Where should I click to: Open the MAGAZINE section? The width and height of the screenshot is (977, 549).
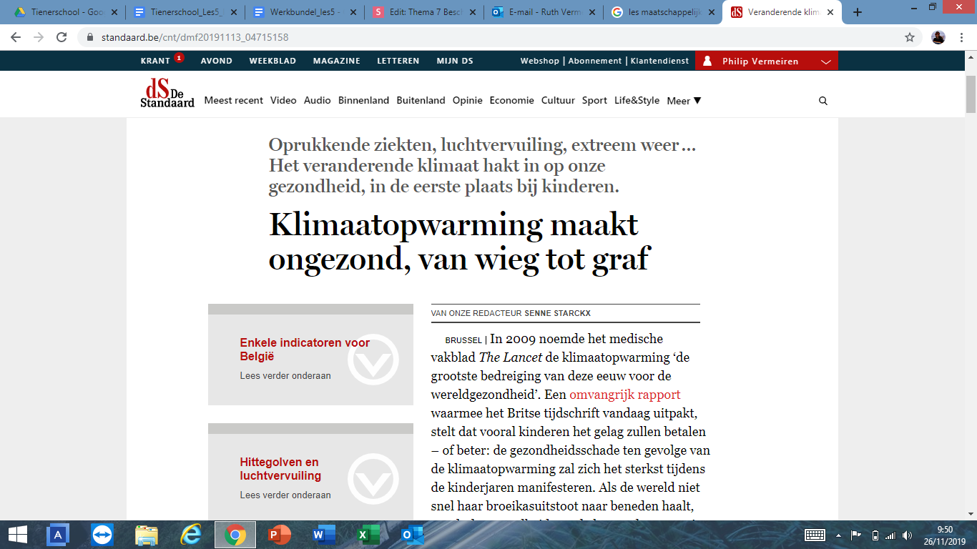pos(336,61)
